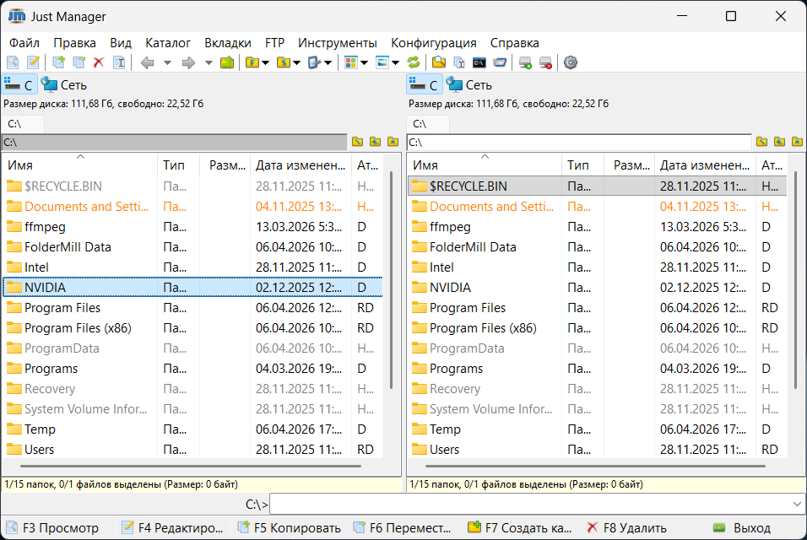Screen dimensions: 807x540
Task: Click the right panel C:\ tab
Action: click(x=428, y=124)
